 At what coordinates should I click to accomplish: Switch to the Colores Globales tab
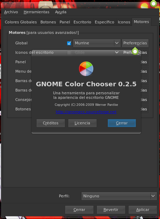click(x=21, y=22)
